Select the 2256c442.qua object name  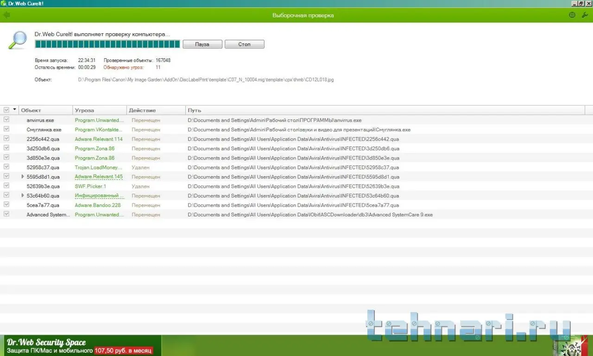click(43, 139)
